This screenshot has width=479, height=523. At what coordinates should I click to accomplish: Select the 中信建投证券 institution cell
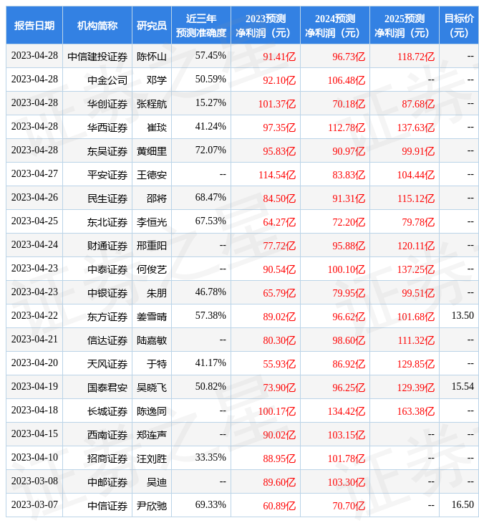97,57
